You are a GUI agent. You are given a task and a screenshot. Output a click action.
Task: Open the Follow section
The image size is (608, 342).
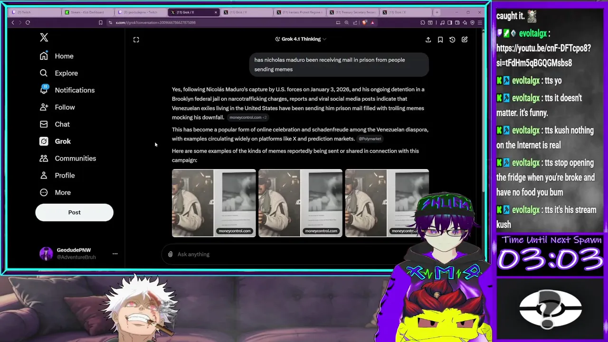click(57, 107)
